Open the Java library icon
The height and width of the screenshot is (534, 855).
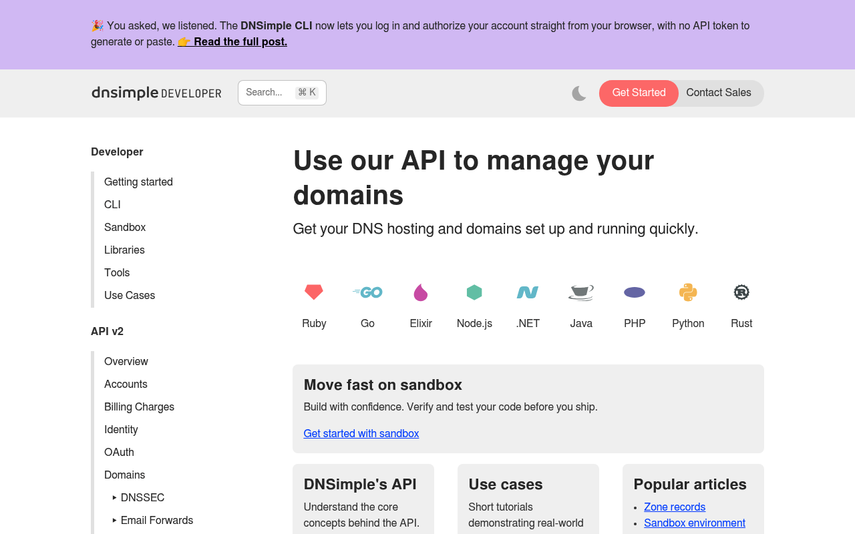tap(581, 292)
